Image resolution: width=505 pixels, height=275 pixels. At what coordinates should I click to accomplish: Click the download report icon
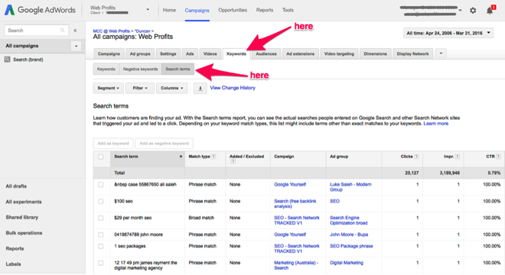200,88
